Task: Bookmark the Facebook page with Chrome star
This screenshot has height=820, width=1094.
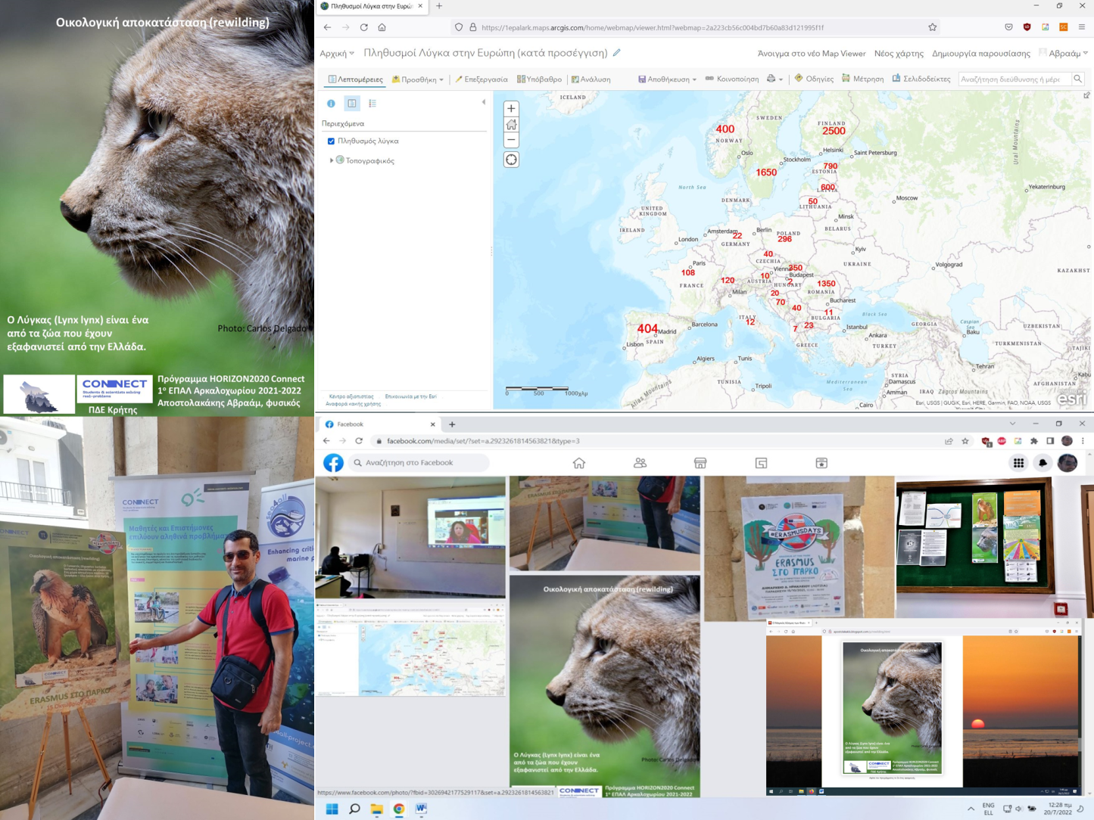Action: pyautogui.click(x=965, y=441)
